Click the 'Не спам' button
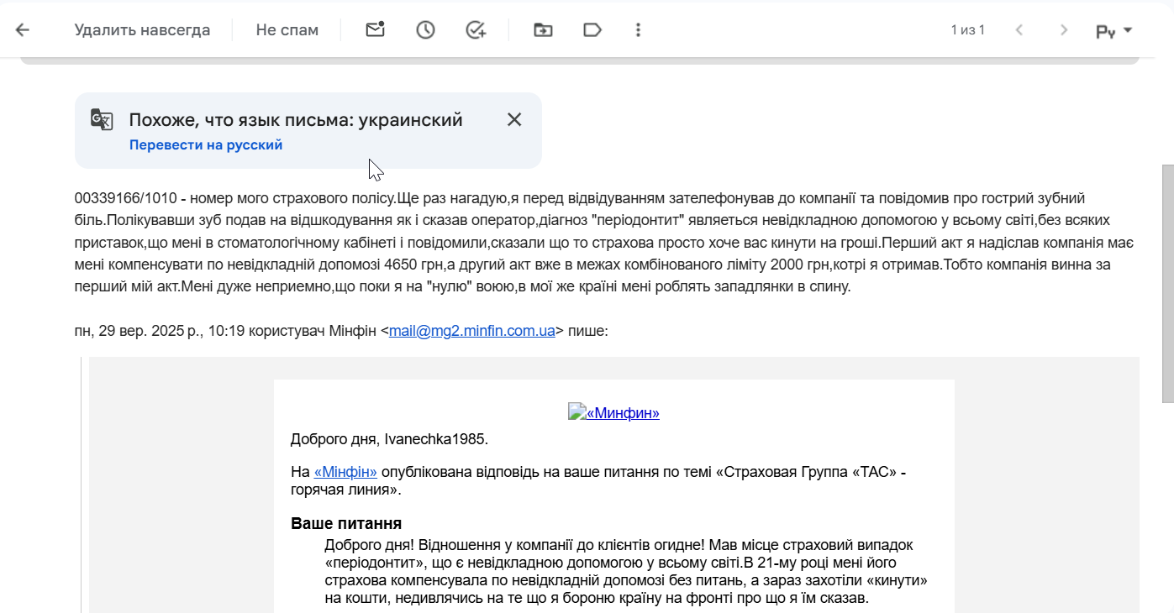This screenshot has width=1174, height=613. click(287, 30)
